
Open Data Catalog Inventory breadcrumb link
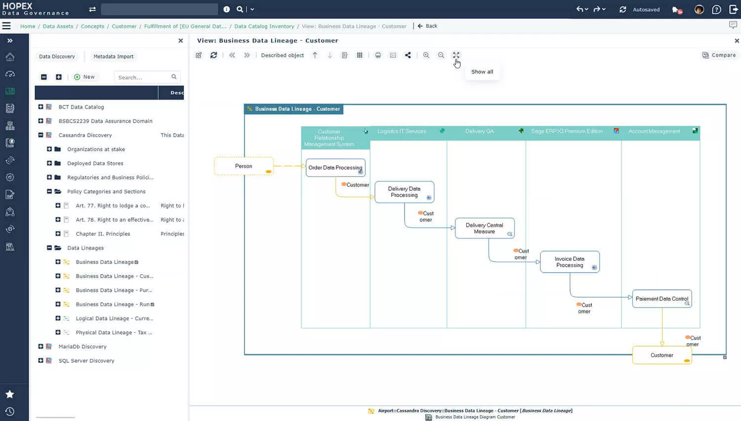pyautogui.click(x=264, y=27)
